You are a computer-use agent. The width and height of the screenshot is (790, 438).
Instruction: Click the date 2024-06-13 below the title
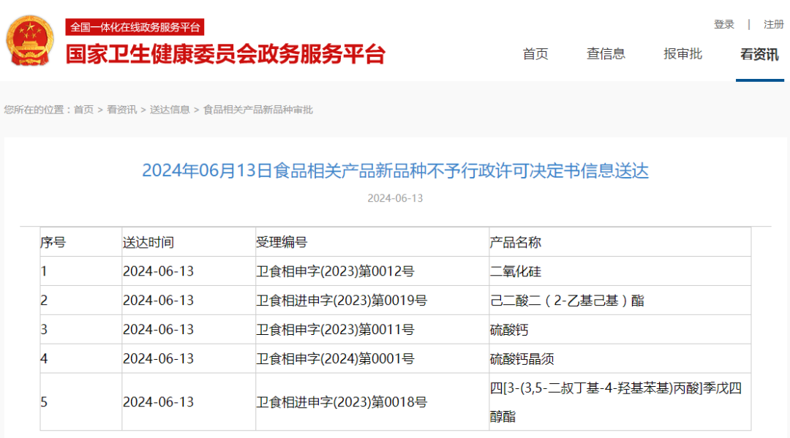pyautogui.click(x=394, y=197)
